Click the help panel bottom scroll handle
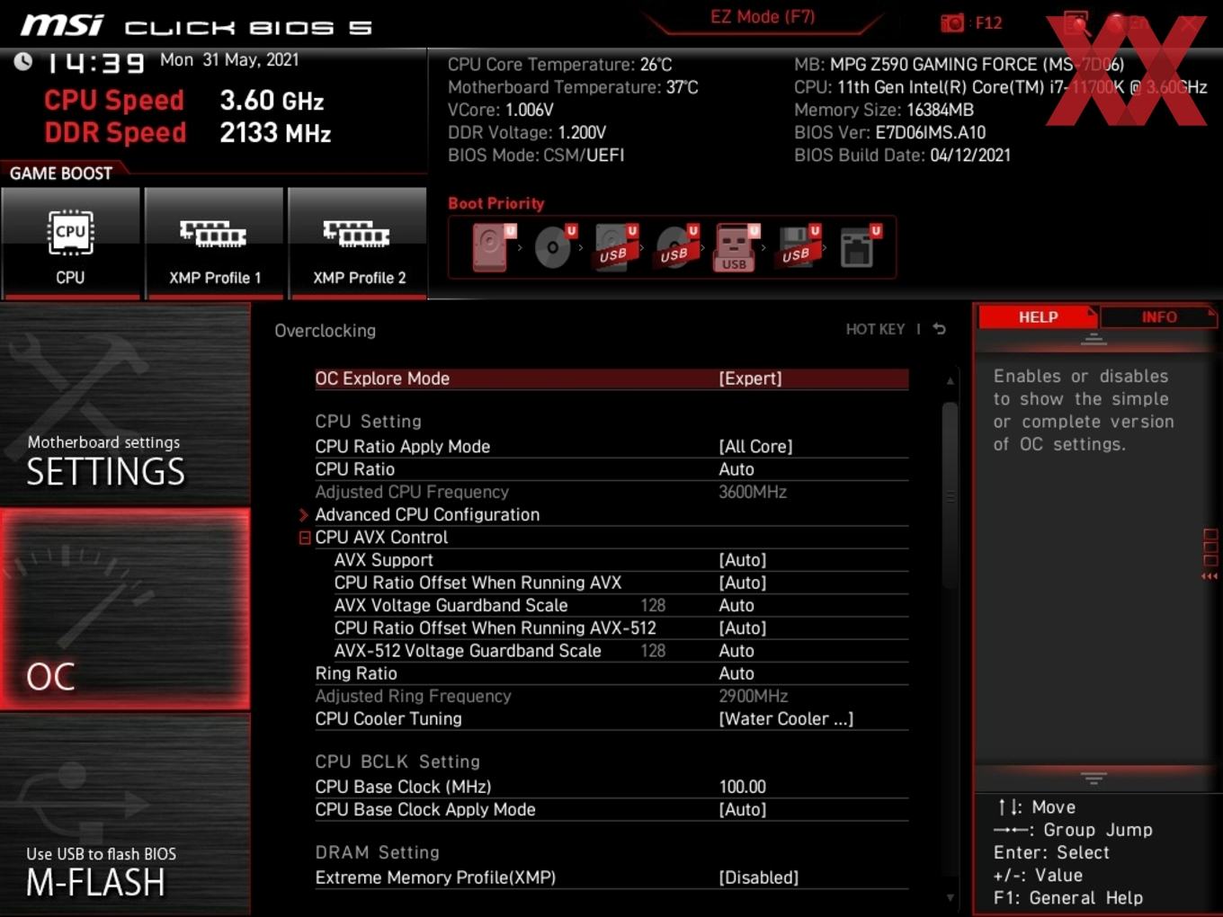Screen dimensions: 1223x917 1094,778
